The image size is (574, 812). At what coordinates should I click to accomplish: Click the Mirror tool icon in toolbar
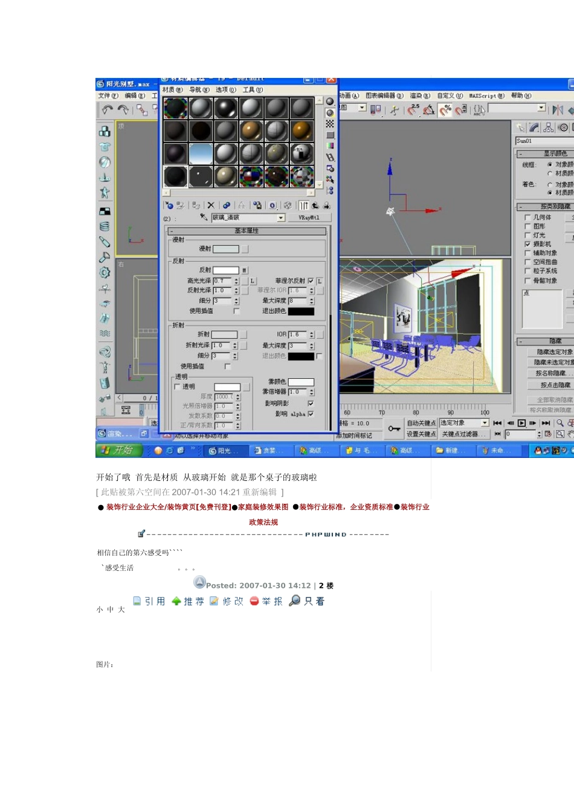558,109
